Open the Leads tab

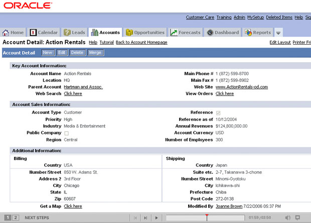coord(75,33)
